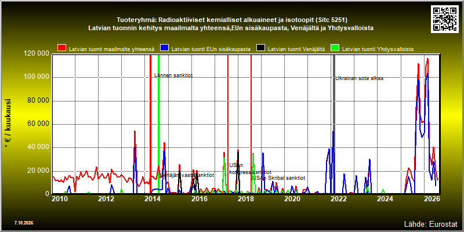Select legend label 'Latvian tuonti maailmalta yhteensä'
The width and height of the screenshot is (464, 232).
pyautogui.click(x=111, y=49)
